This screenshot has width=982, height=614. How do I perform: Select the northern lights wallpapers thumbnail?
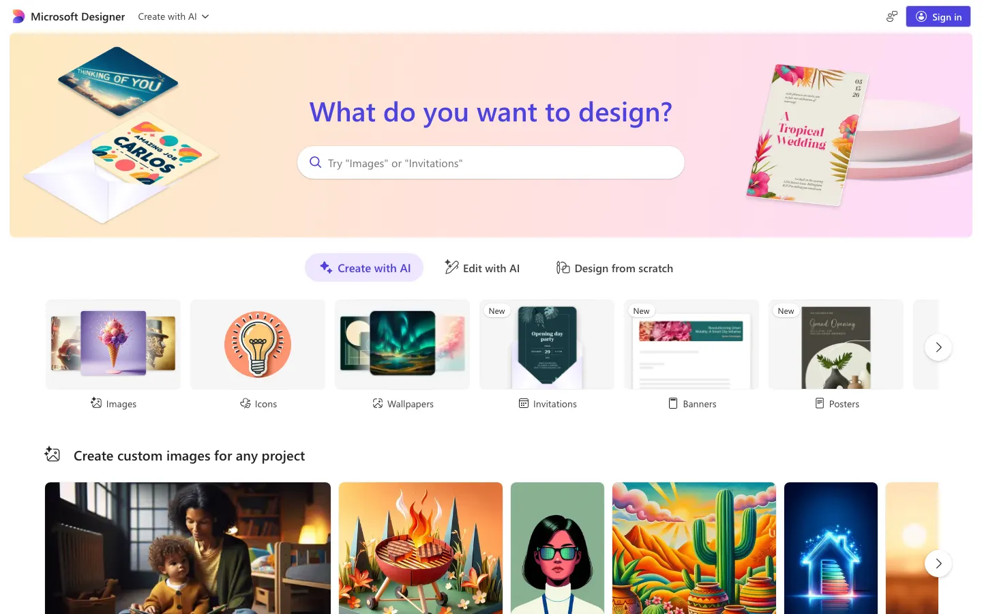point(402,344)
